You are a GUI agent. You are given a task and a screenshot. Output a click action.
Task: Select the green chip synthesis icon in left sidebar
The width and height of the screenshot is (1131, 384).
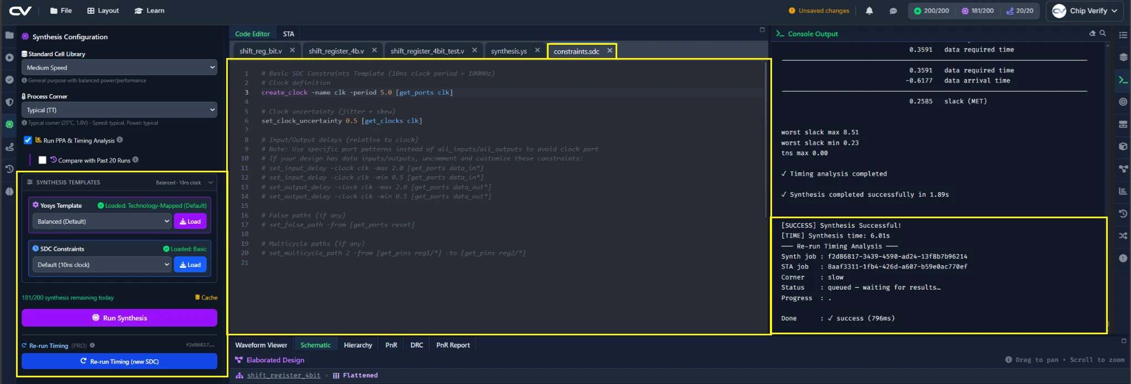tap(9, 124)
